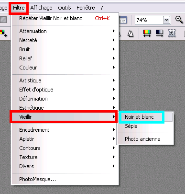Click the PhotoMasque running figure icon
This screenshot has height=194, width=185.
pos(172,34)
